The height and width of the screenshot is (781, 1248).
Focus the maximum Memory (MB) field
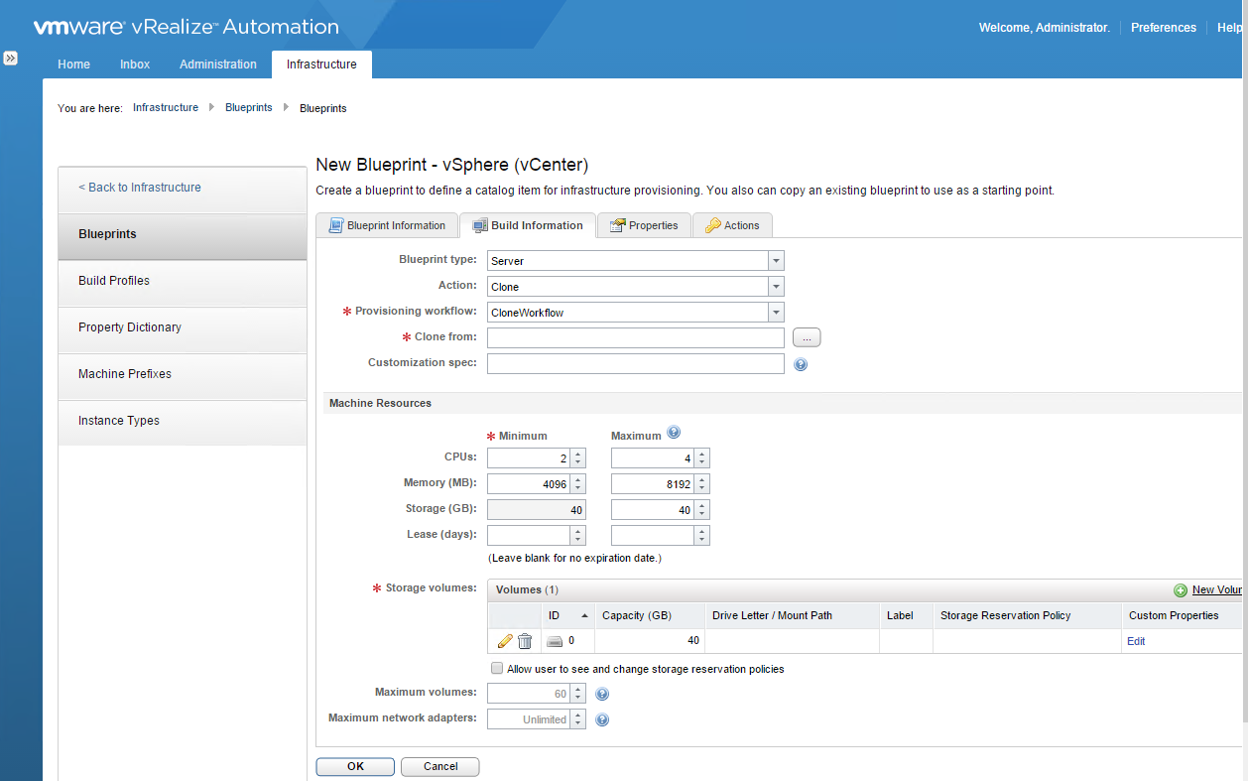point(652,484)
